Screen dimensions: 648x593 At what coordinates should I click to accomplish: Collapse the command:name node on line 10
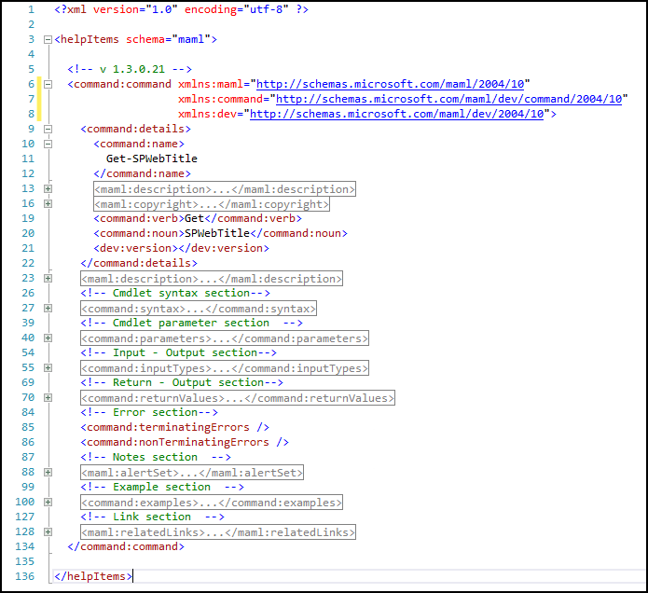[x=48, y=144]
